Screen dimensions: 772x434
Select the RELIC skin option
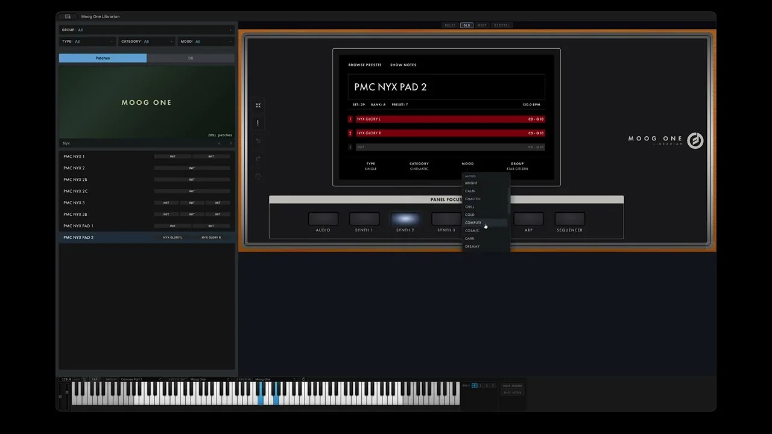click(x=450, y=25)
